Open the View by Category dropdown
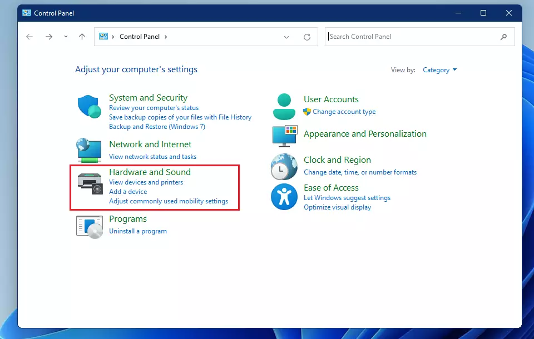The width and height of the screenshot is (534, 339). 439,70
